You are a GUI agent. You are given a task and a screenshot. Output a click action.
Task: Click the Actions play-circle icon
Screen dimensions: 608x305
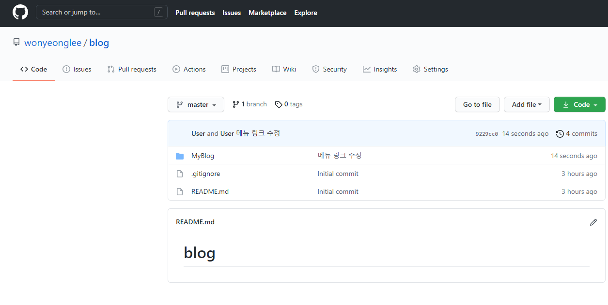(x=176, y=69)
